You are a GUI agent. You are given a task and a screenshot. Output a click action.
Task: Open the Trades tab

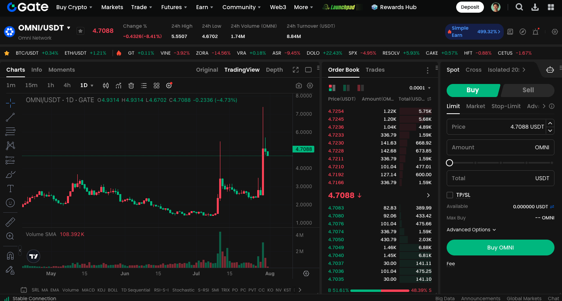click(375, 70)
